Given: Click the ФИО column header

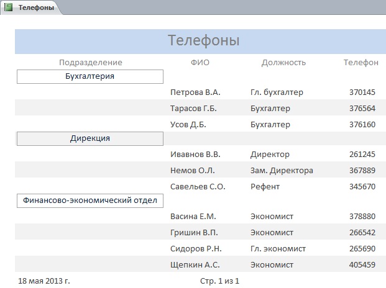Looking at the screenshot, I should [x=200, y=63].
